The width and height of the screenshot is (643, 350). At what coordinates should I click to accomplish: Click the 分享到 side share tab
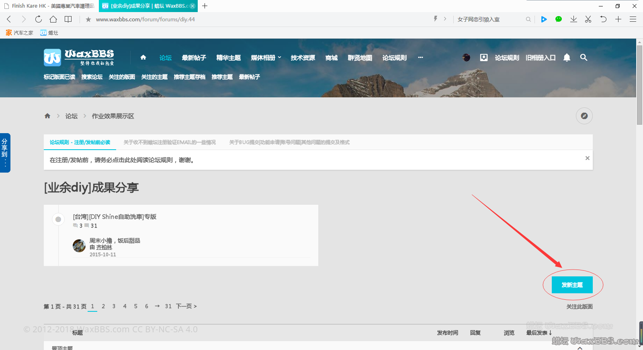coord(5,153)
